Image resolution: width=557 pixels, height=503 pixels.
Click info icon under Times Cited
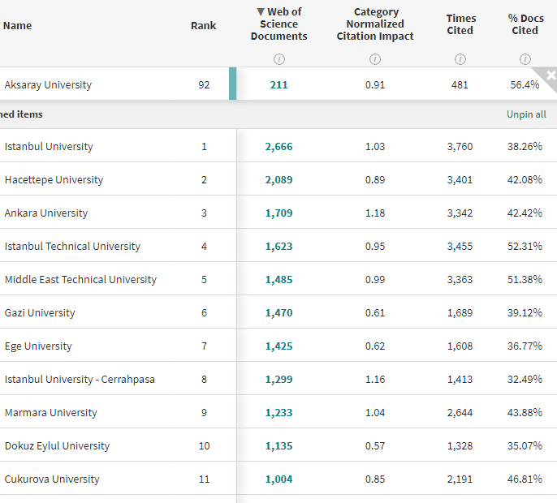click(x=460, y=58)
